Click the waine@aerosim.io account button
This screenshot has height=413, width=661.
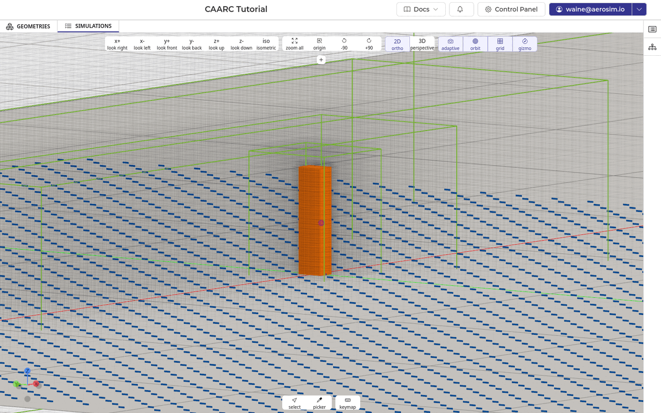tap(590, 9)
